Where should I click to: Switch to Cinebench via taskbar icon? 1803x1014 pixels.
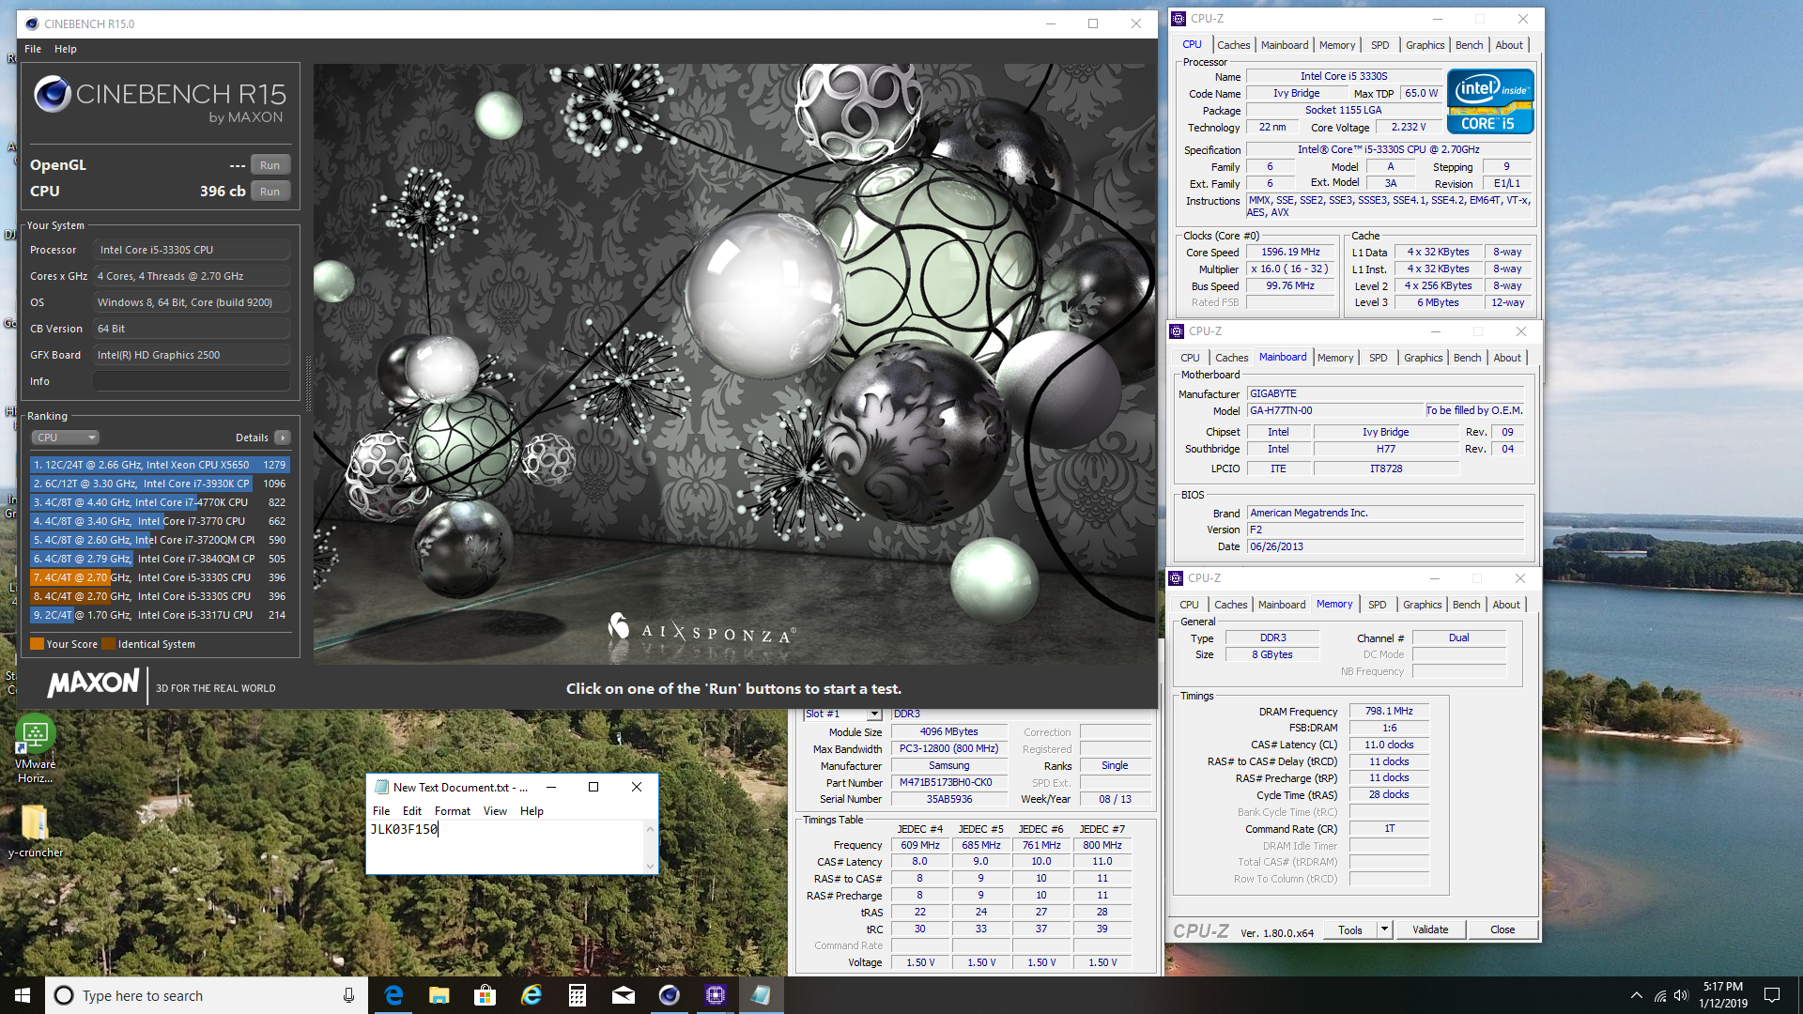coord(670,995)
